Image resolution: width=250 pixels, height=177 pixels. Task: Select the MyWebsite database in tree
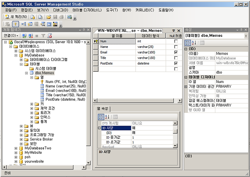(x=33, y=153)
